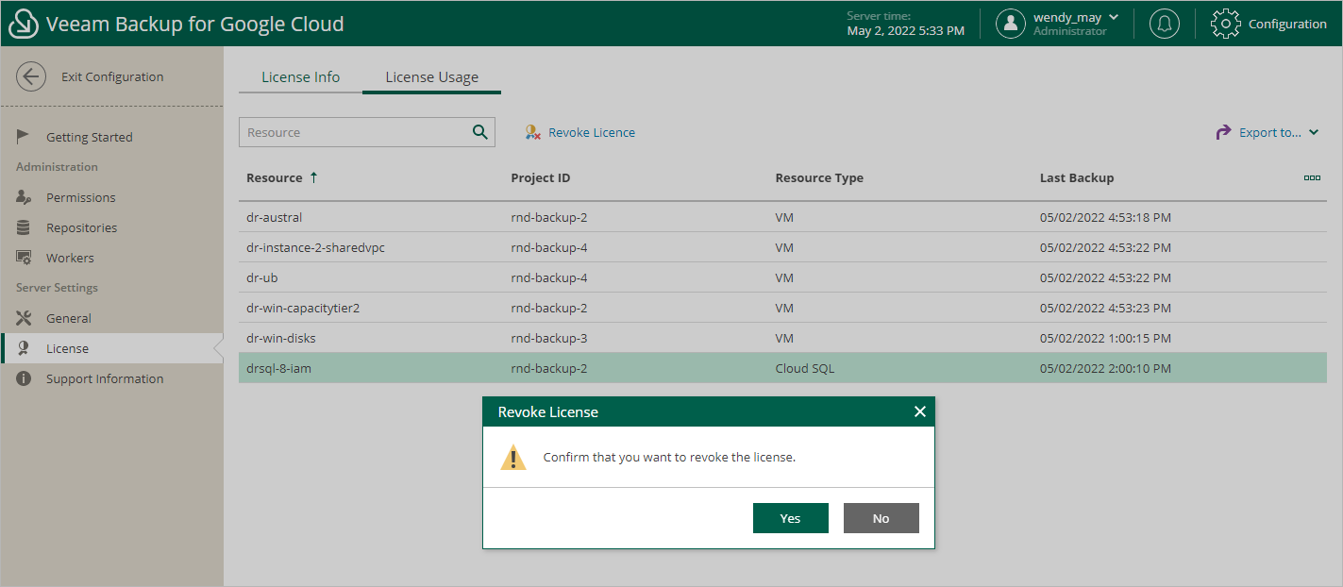Screen dimensions: 1343x587
Task: Click the Revoke License dialog title
Action: click(x=548, y=411)
